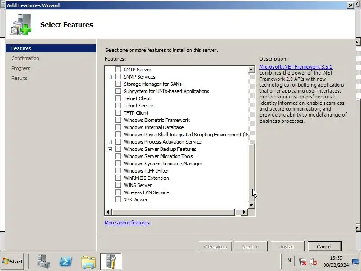The image size is (361, 271).
Task: Tick Windows Process Activation Service checkbox
Action: 118,141
